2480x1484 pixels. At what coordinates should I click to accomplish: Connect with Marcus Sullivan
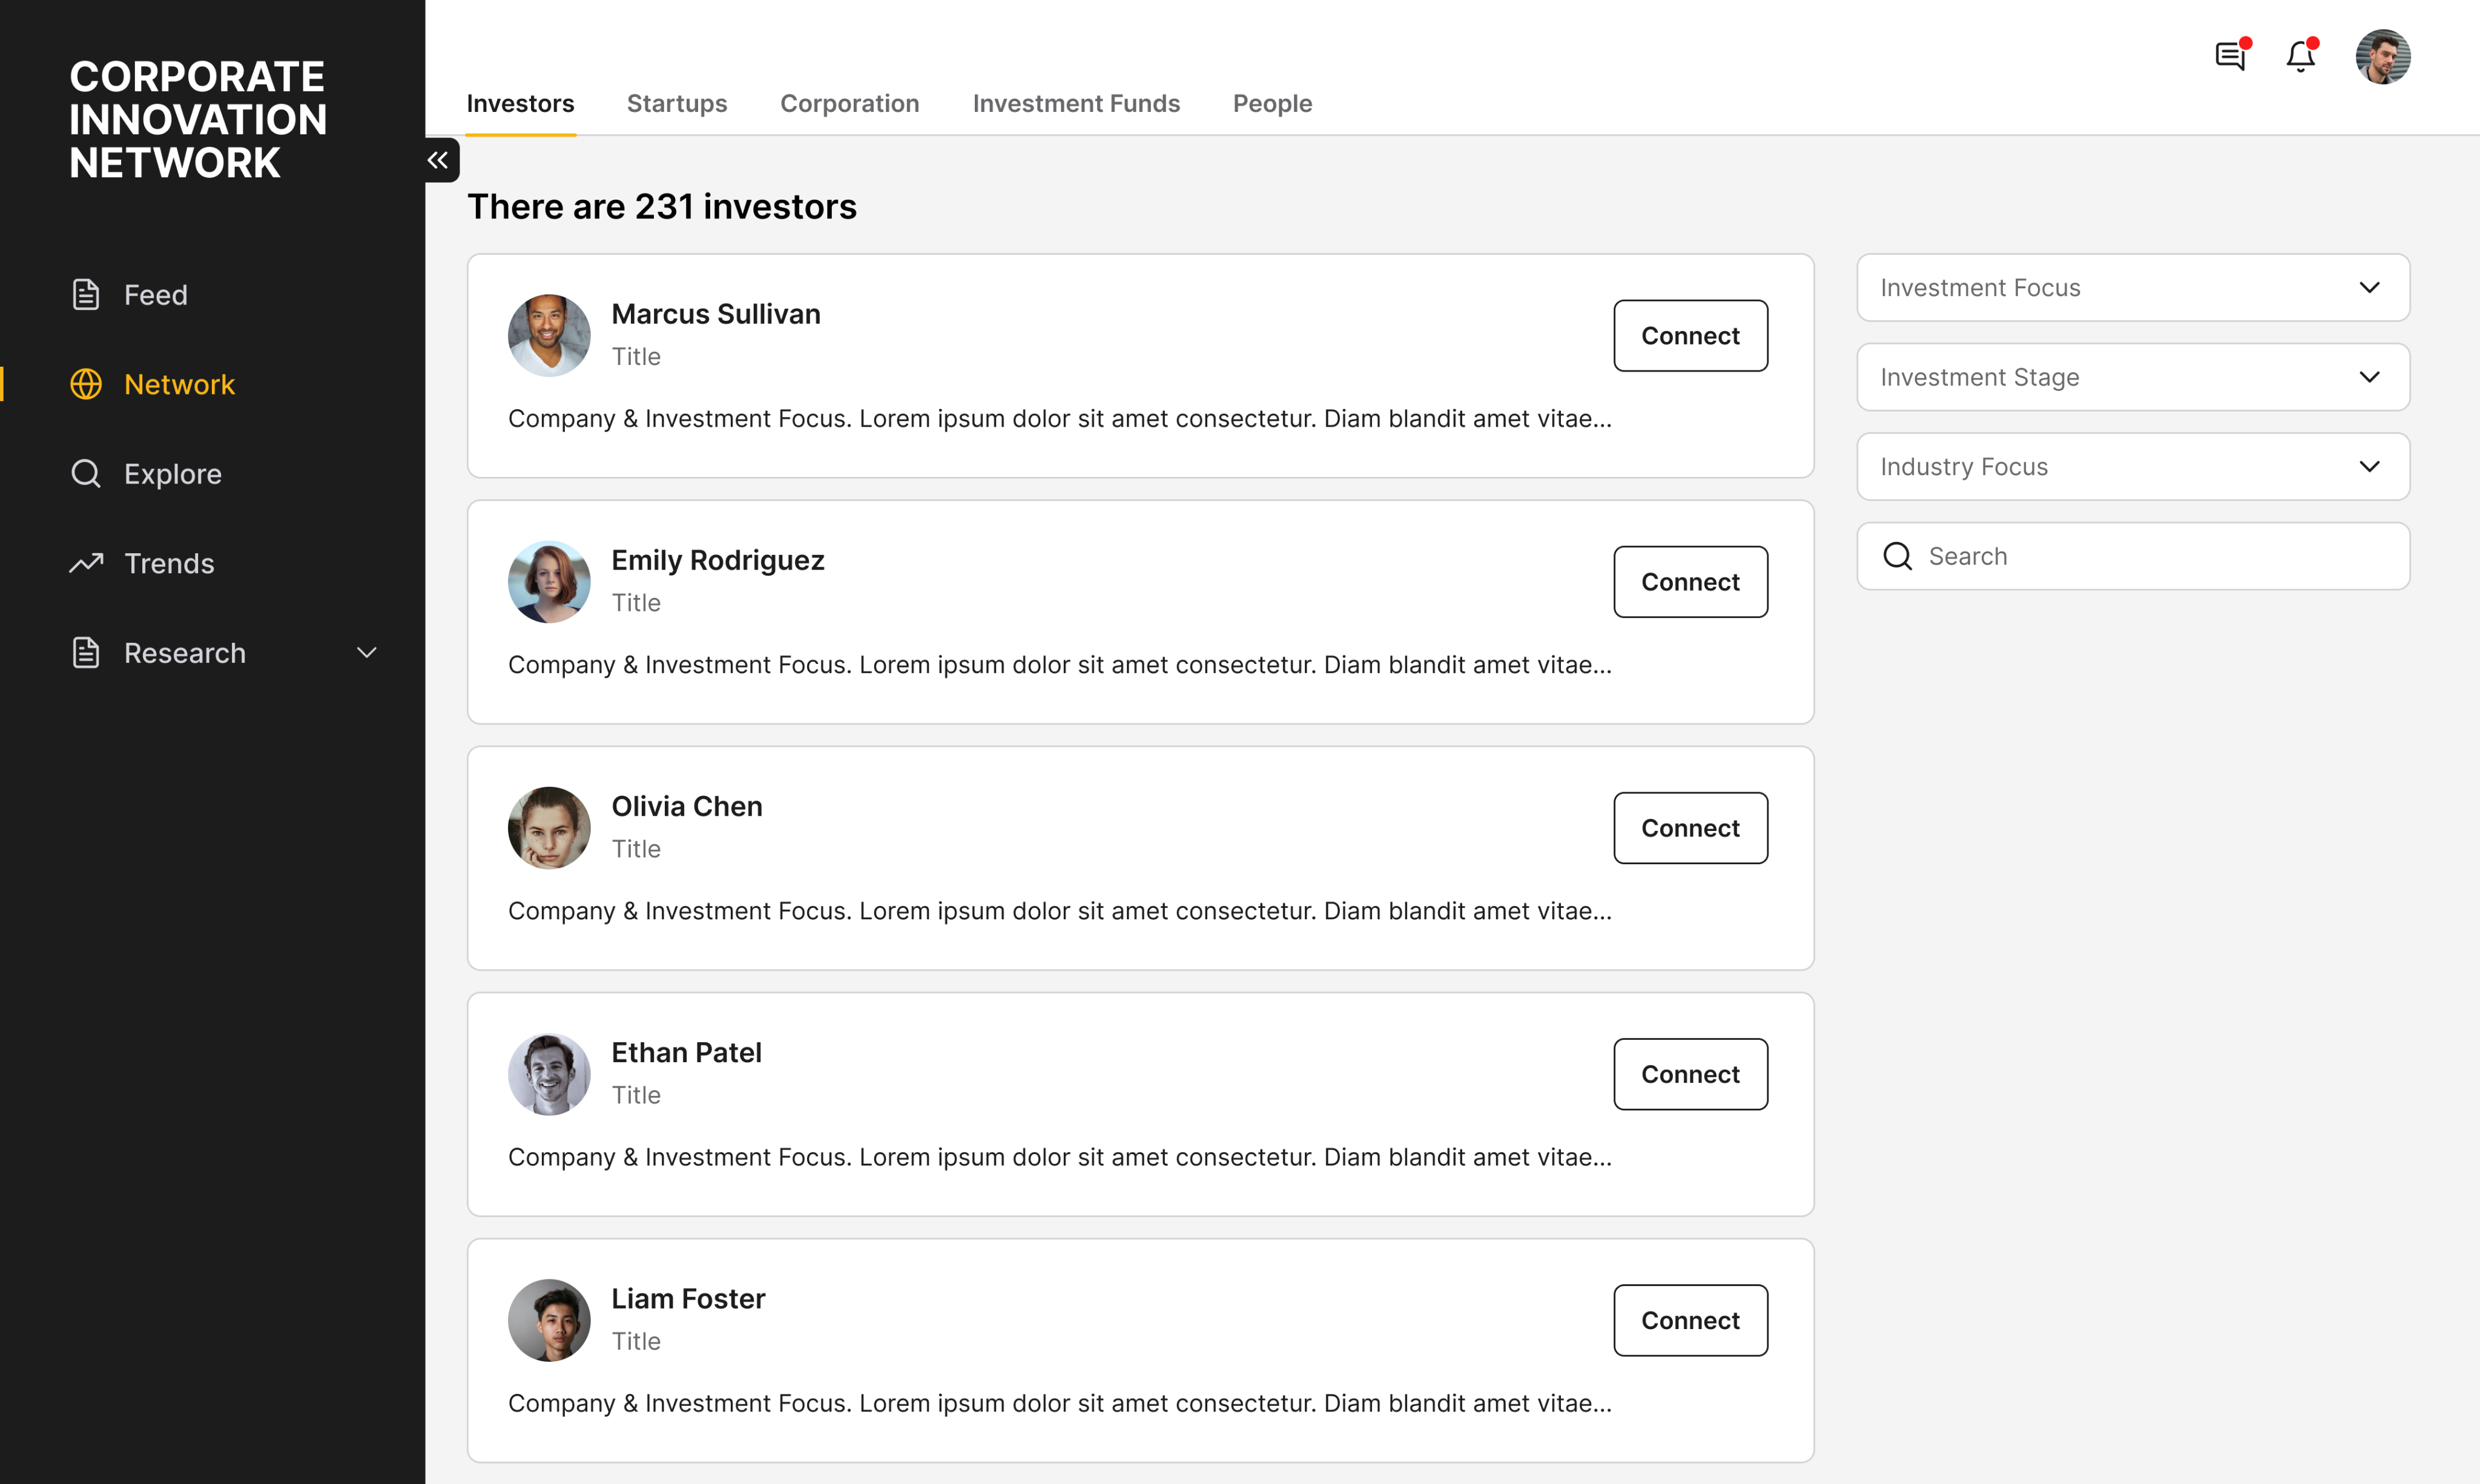click(1689, 336)
